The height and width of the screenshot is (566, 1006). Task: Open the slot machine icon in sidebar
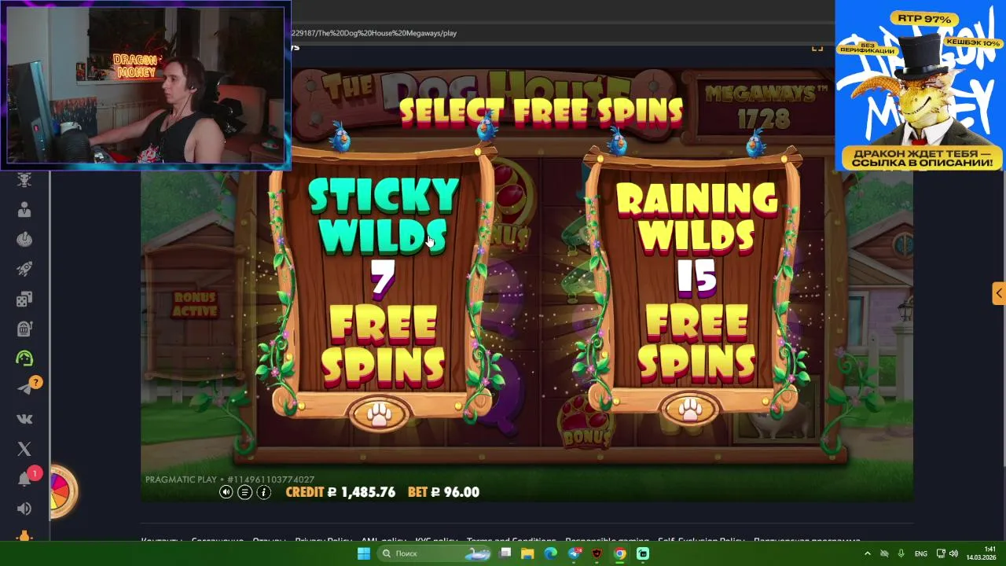pyautogui.click(x=24, y=329)
